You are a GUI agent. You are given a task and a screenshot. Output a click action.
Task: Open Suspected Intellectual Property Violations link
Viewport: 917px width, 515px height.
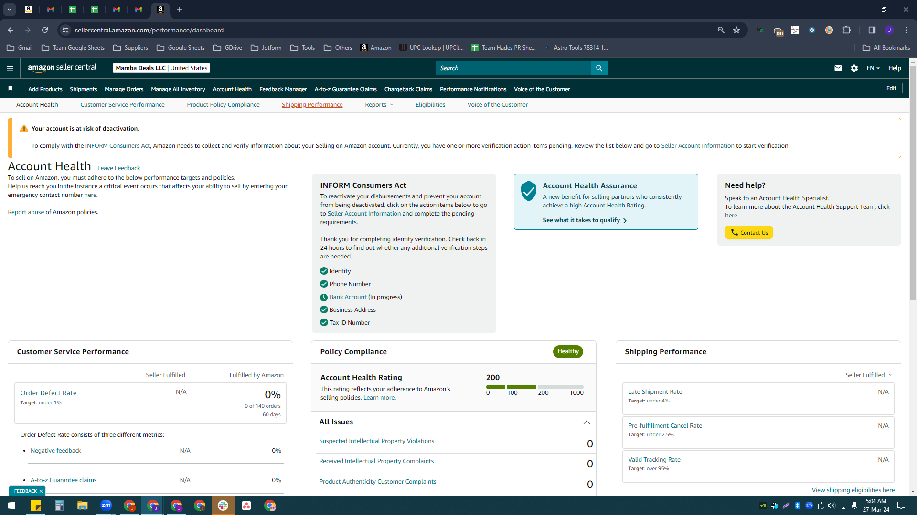click(x=376, y=441)
